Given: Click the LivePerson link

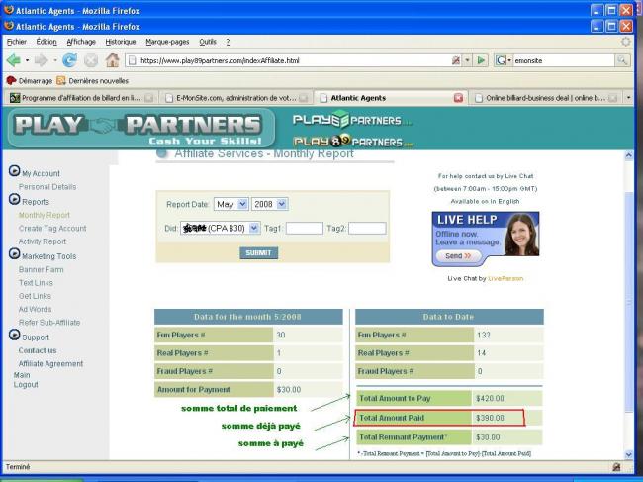Looking at the screenshot, I should click(x=505, y=278).
